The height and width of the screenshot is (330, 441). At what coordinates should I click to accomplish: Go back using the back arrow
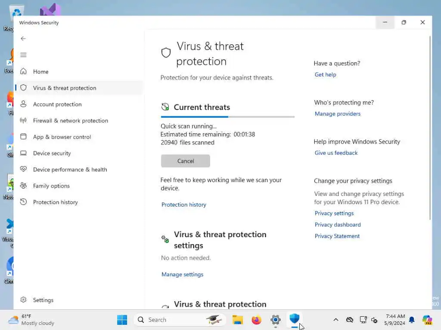tap(23, 38)
